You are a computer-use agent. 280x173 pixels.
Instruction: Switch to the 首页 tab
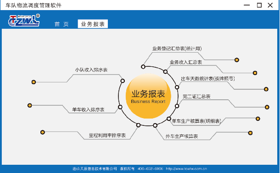pos(62,24)
